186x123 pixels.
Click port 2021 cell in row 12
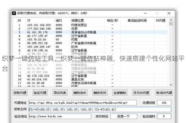click(59, 65)
